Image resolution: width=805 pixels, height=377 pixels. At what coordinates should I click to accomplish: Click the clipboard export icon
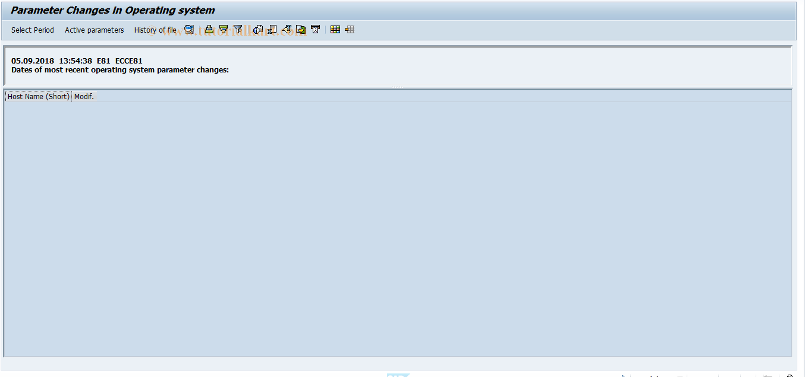click(315, 29)
